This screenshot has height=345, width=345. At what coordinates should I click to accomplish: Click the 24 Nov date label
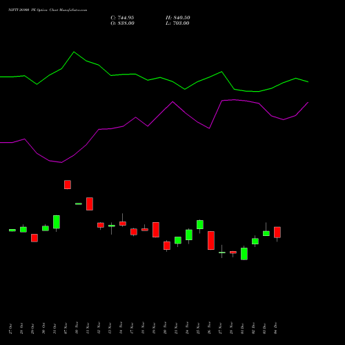pyautogui.click(x=187, y=328)
